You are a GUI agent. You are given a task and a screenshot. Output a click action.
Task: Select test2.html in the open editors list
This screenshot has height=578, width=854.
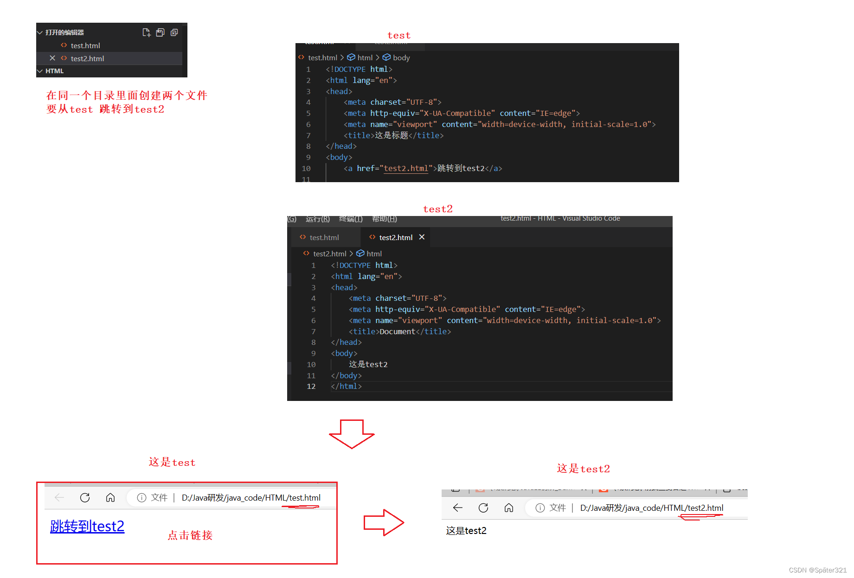click(87, 58)
